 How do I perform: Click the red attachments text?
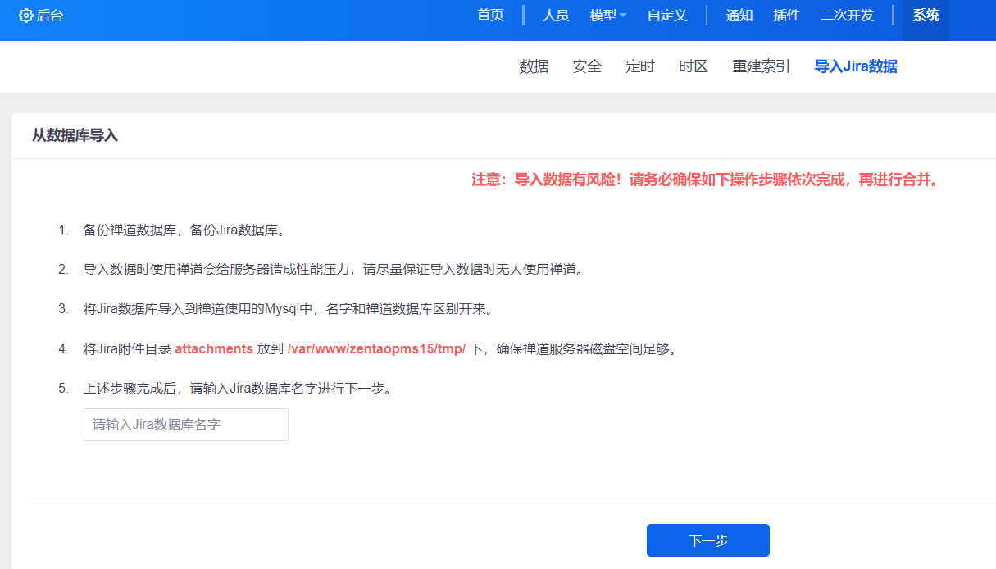tap(214, 349)
